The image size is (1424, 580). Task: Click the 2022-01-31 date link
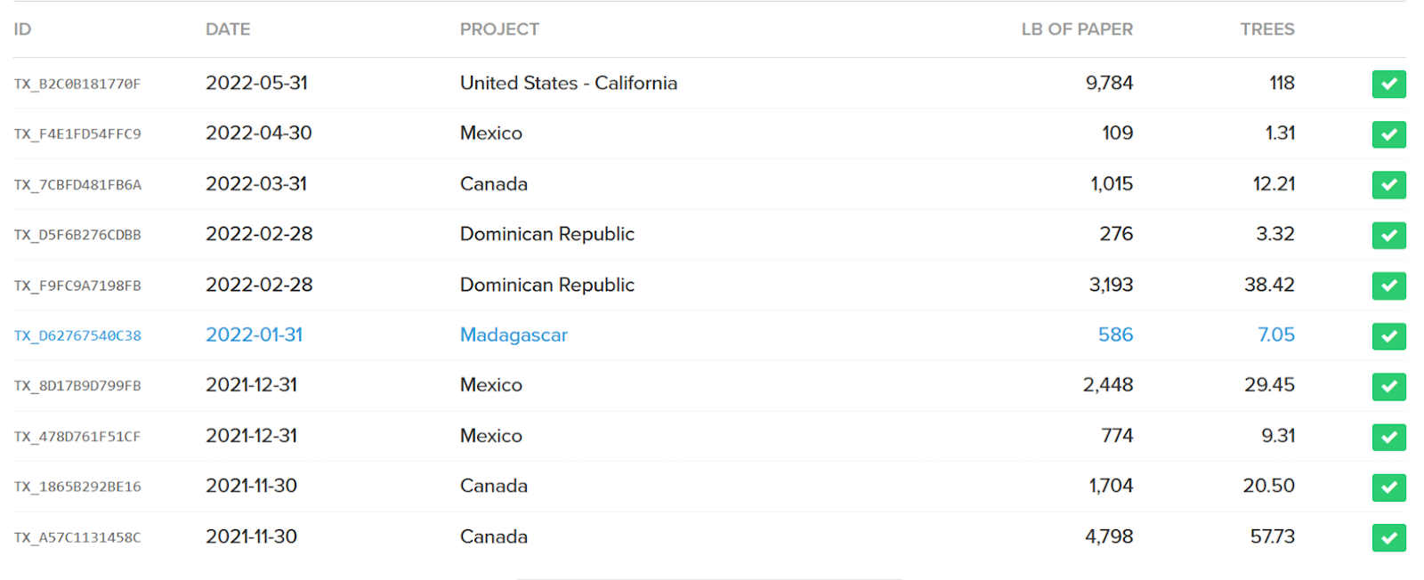[254, 335]
